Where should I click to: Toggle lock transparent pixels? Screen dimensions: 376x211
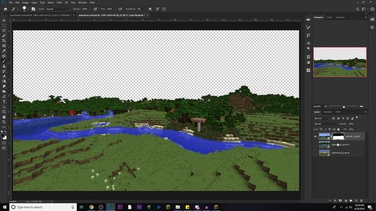pyautogui.click(x=321, y=129)
